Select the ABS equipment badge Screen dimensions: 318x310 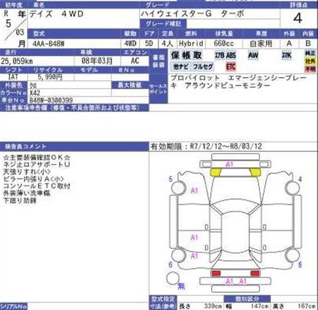(231, 55)
